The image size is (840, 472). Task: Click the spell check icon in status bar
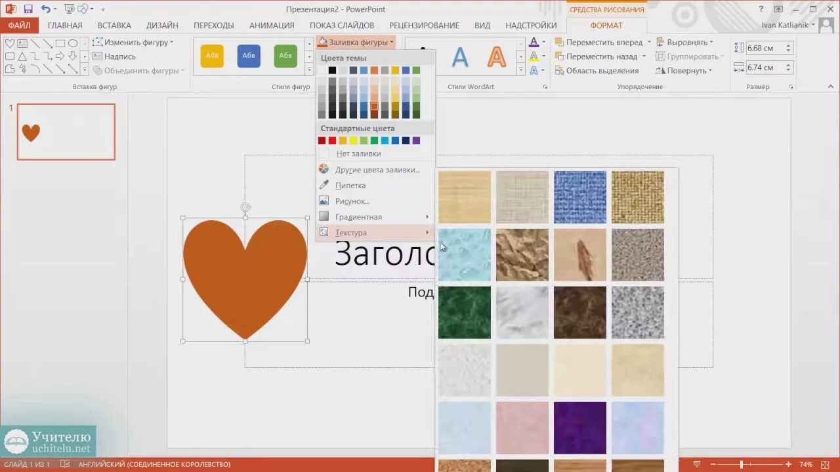65,464
